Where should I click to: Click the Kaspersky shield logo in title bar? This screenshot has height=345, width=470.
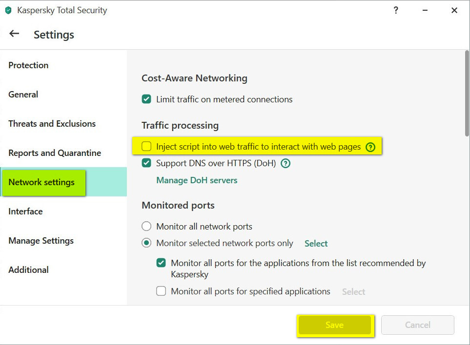click(8, 10)
